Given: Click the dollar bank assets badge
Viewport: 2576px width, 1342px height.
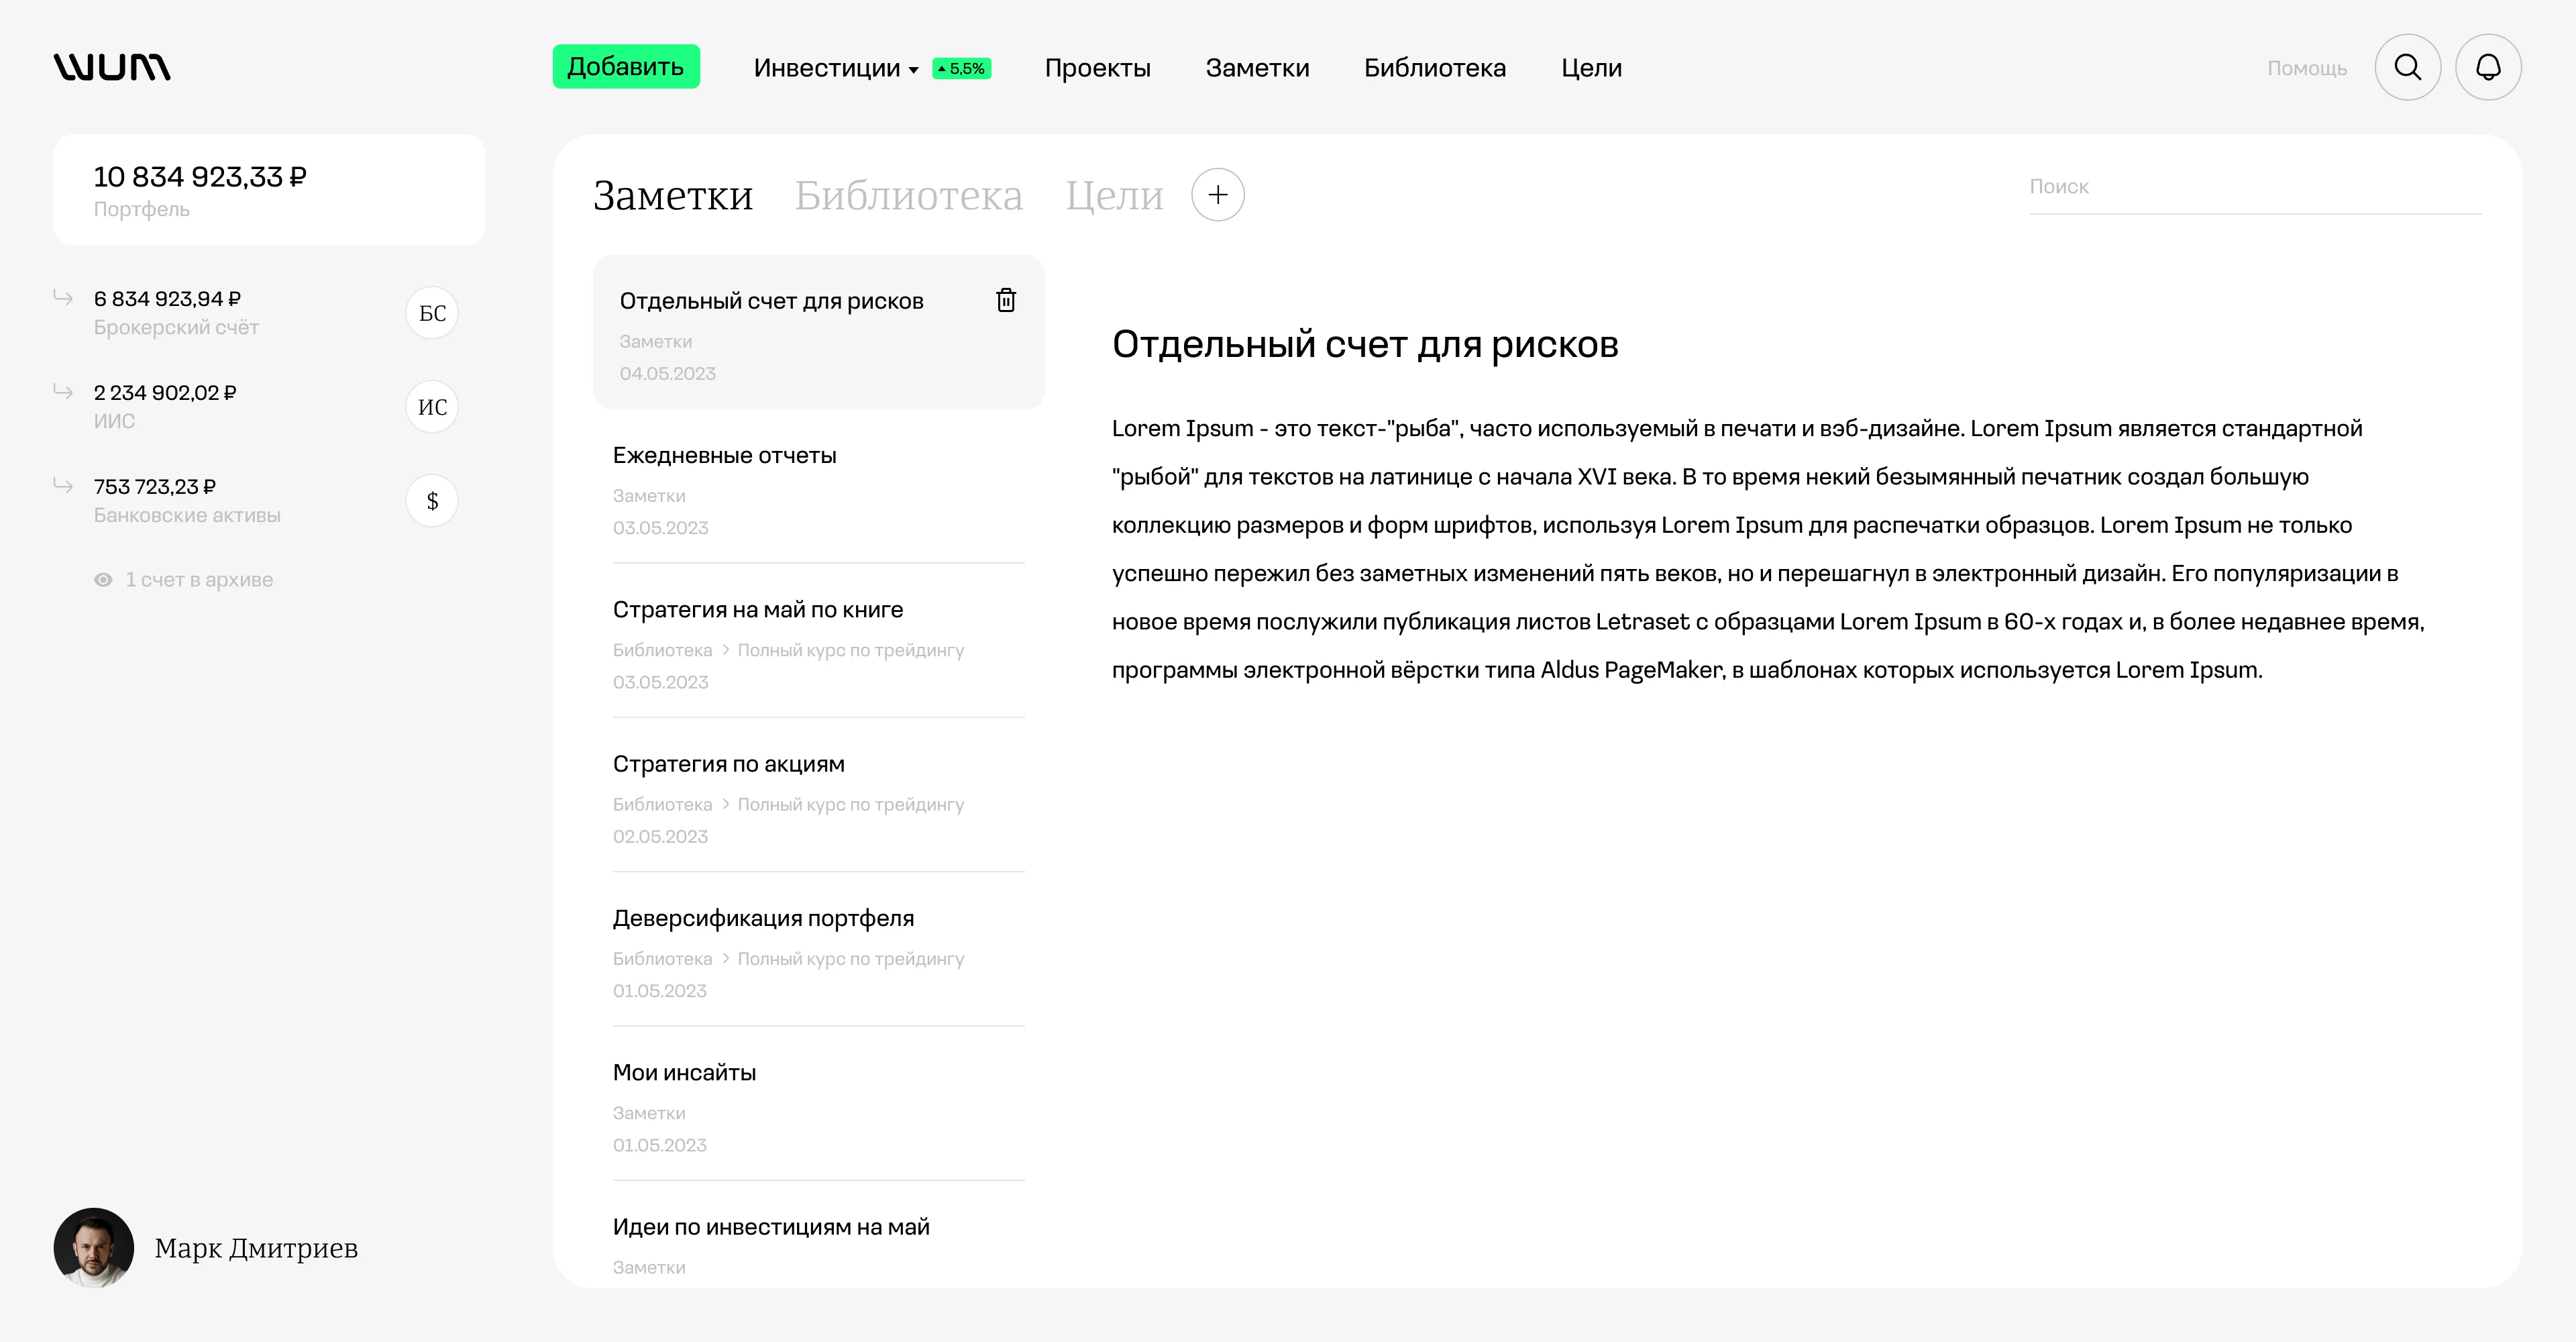Looking at the screenshot, I should point(432,501).
